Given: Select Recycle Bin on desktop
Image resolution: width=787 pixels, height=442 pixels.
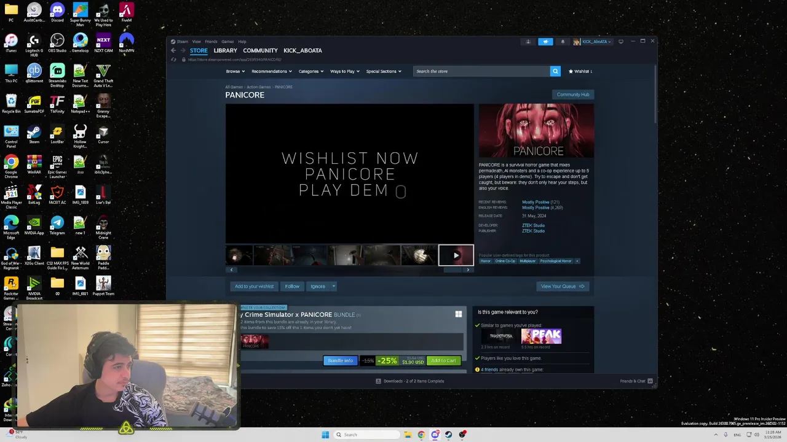Looking at the screenshot, I should [11, 104].
